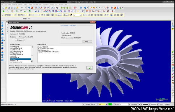Open the Toolpaths menu
This screenshot has height=112, width=175.
click(x=45, y=4)
